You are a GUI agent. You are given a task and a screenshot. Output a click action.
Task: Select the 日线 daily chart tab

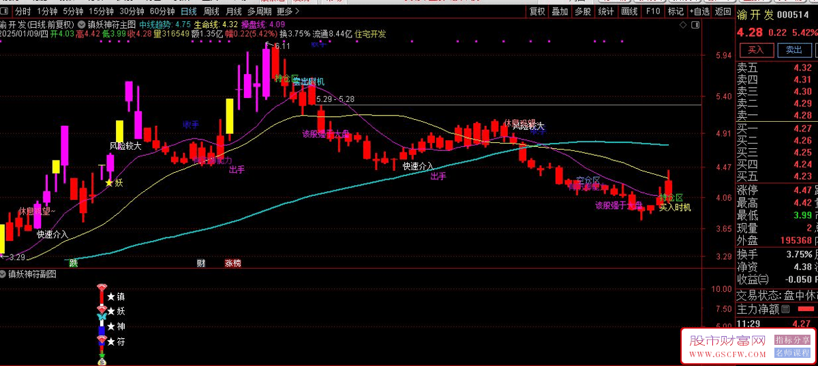(189, 12)
